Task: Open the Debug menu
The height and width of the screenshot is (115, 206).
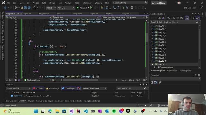Action: pyautogui.click(x=52, y=3)
